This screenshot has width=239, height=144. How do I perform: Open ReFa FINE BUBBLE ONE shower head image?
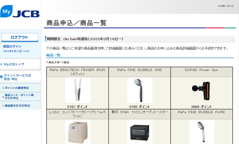[x=140, y=90]
